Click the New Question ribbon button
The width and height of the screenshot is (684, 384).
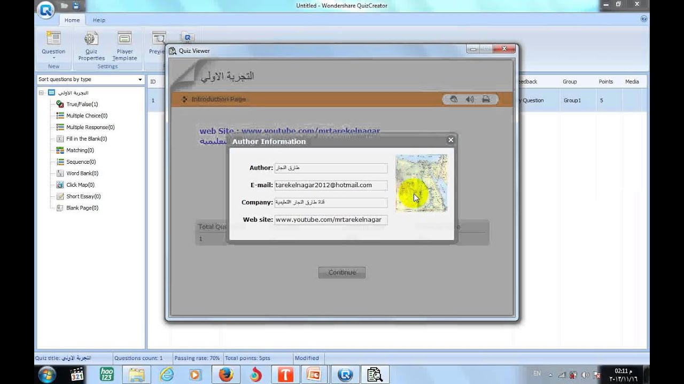coord(53,45)
